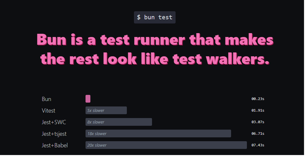Click the 03.07s timing value
305x156 pixels.
pos(258,122)
